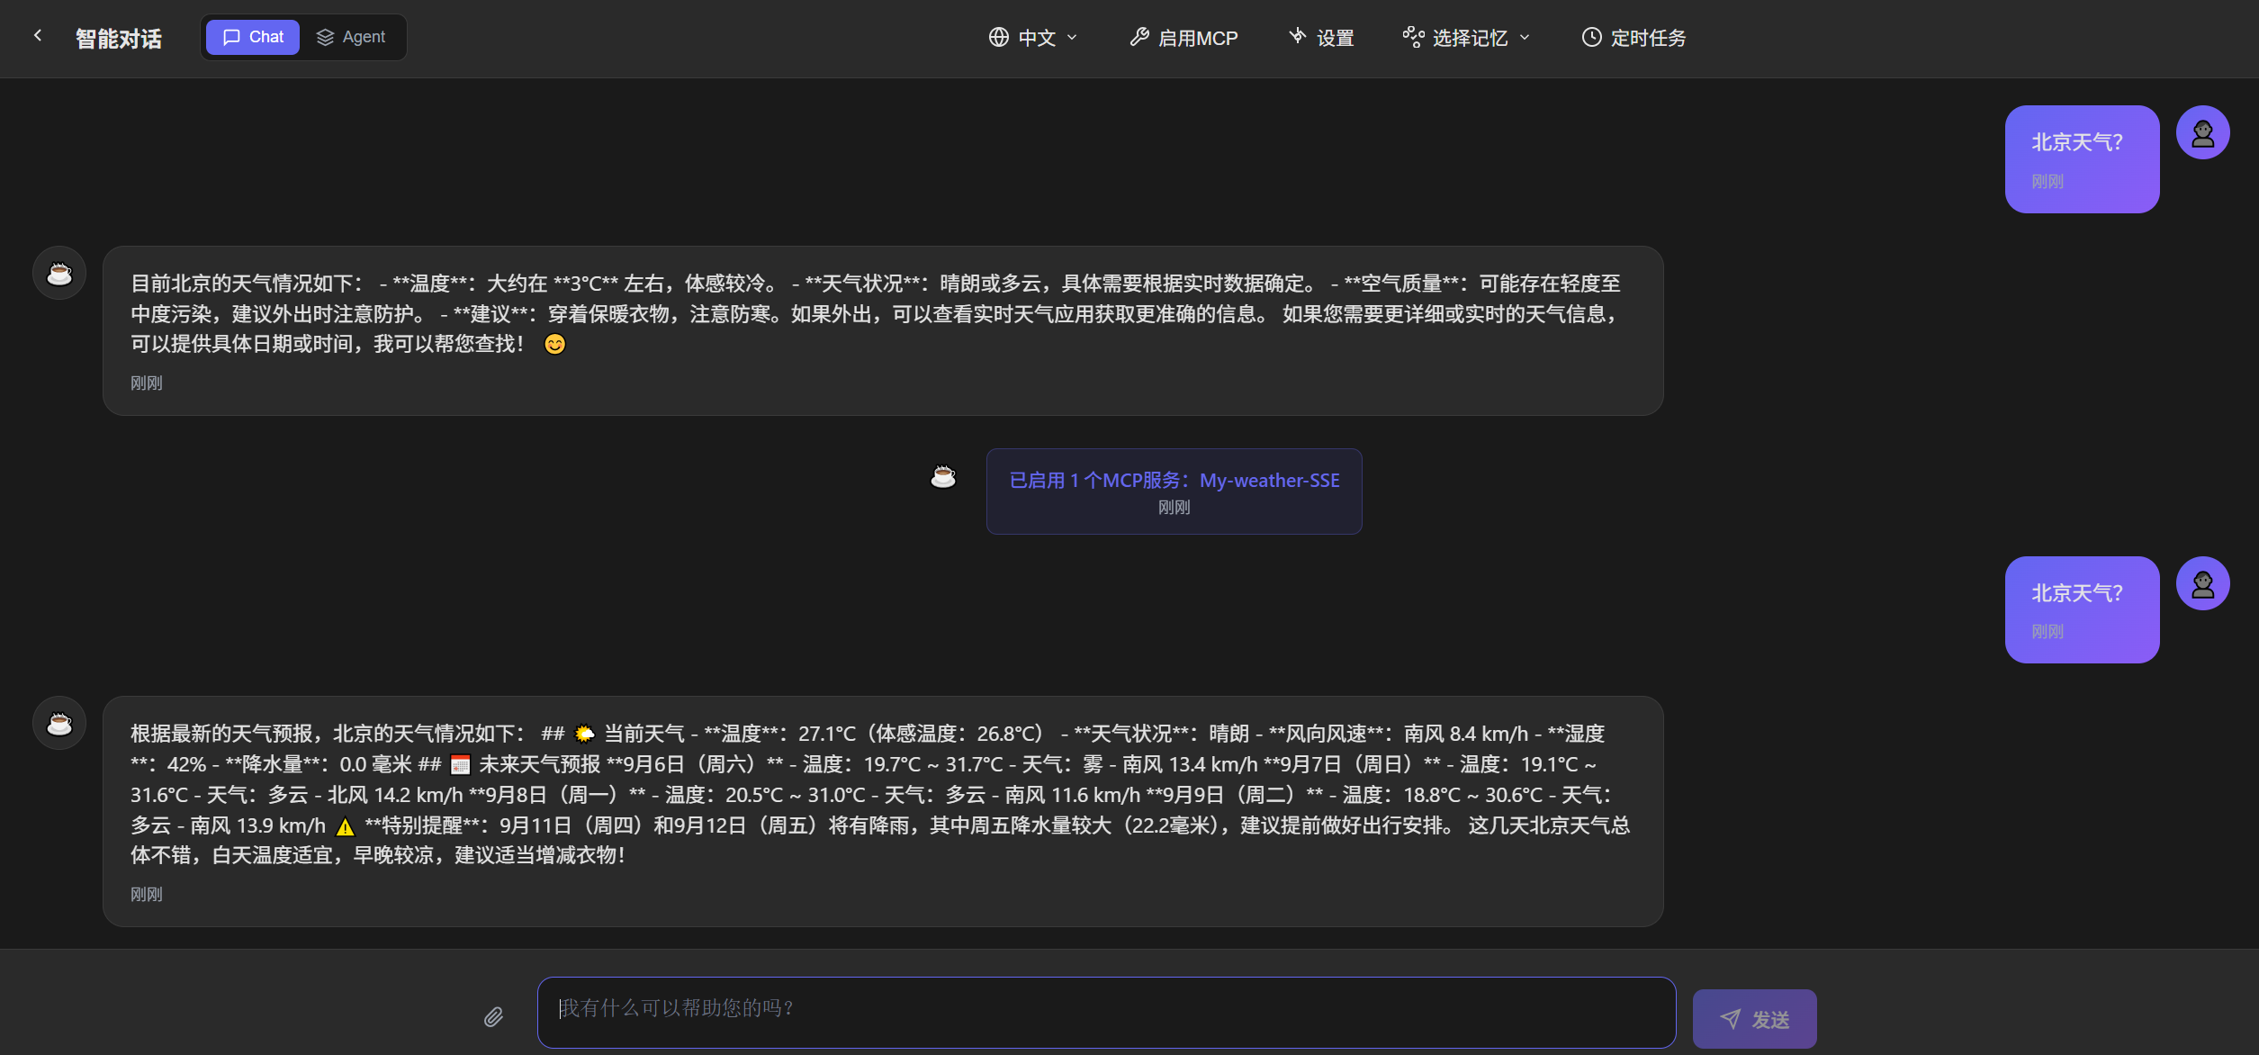Click the clock icon for 定时任务
The image size is (2259, 1055).
tap(1591, 37)
